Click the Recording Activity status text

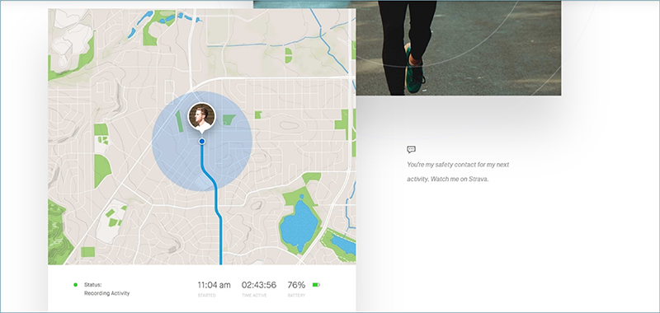(x=107, y=293)
